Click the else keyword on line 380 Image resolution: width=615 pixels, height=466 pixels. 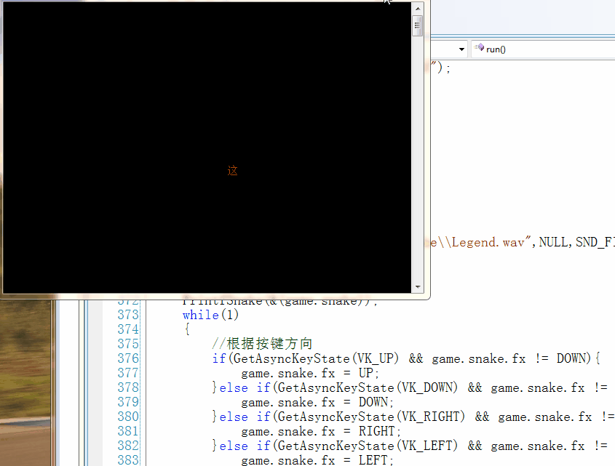234,417
